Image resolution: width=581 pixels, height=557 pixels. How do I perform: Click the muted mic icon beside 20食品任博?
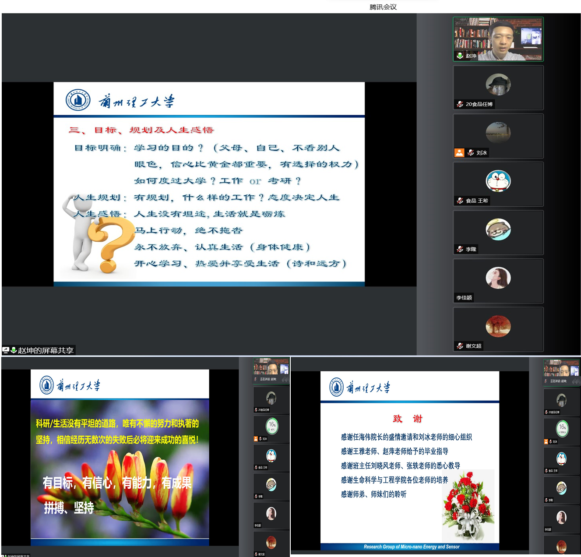coord(460,104)
